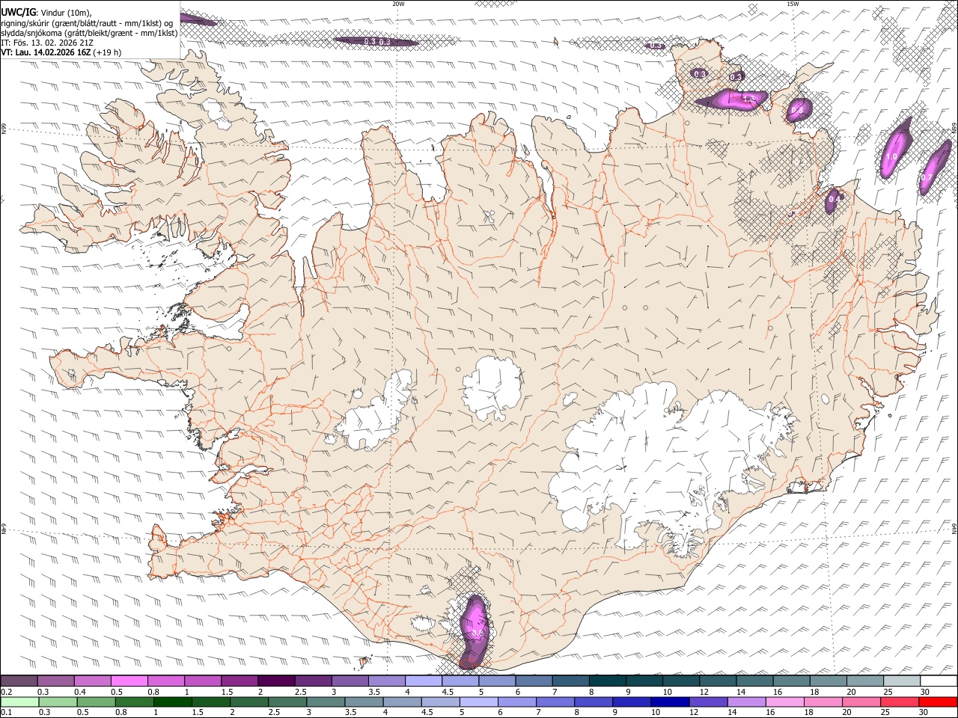
Task: Click the '0.4' precipitation blob on the east coast
Action: click(834, 200)
